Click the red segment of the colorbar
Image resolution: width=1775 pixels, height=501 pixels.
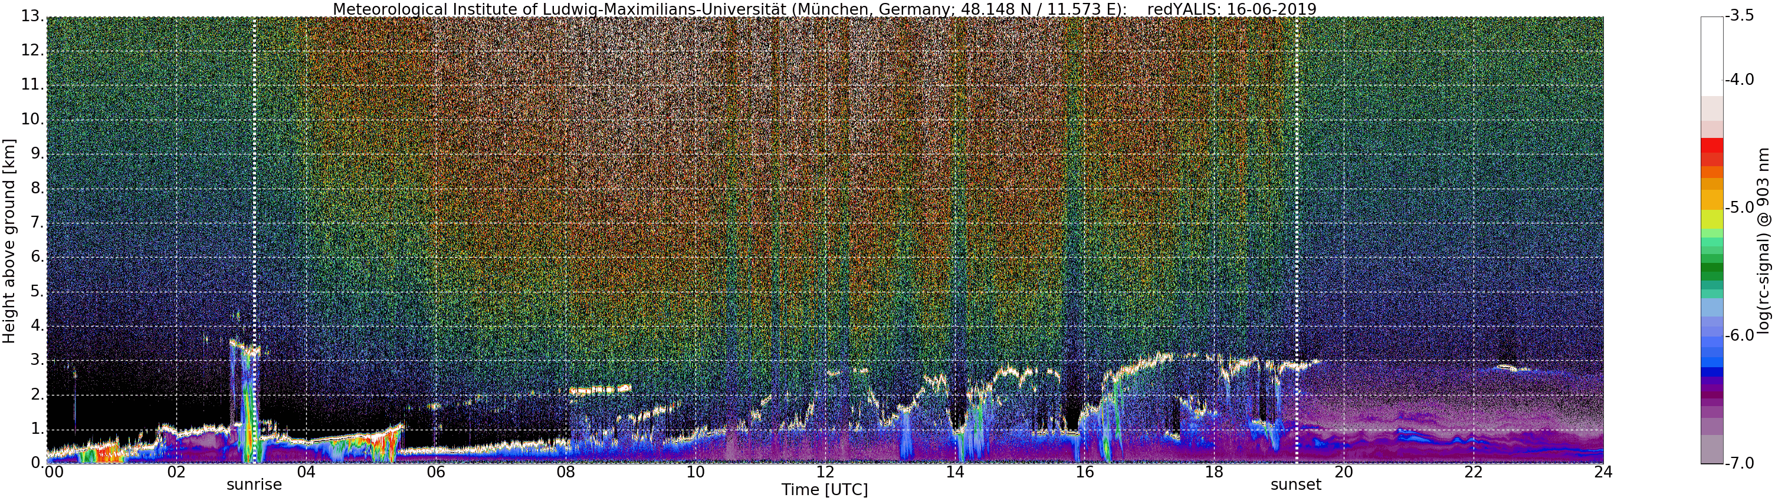click(x=1712, y=145)
